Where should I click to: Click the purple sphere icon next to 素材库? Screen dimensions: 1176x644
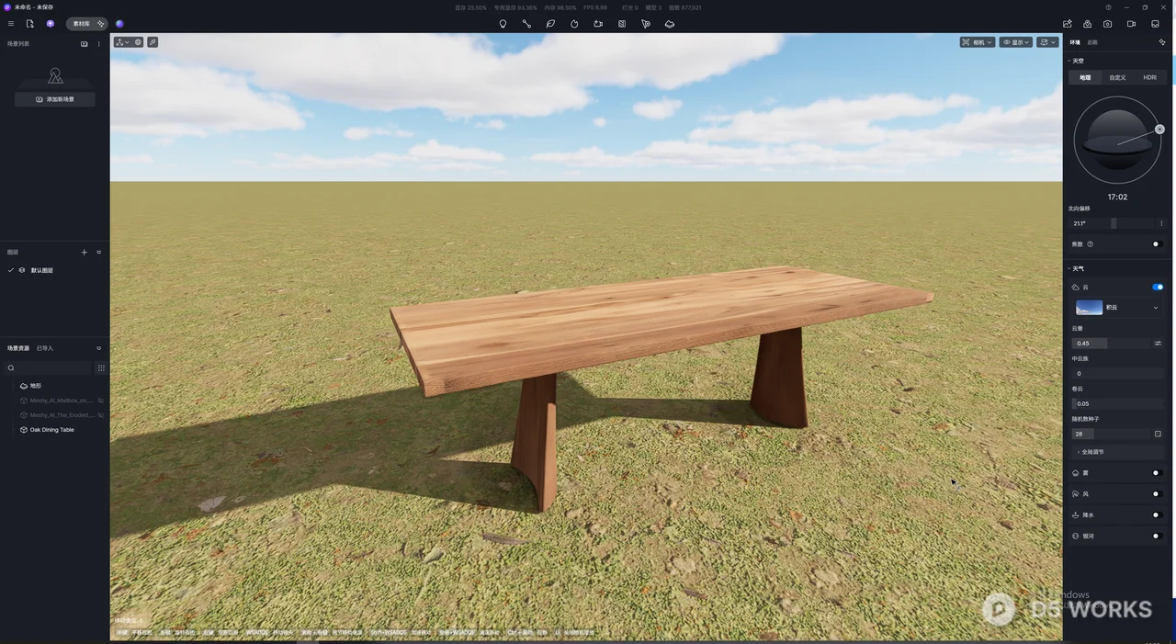pos(119,24)
